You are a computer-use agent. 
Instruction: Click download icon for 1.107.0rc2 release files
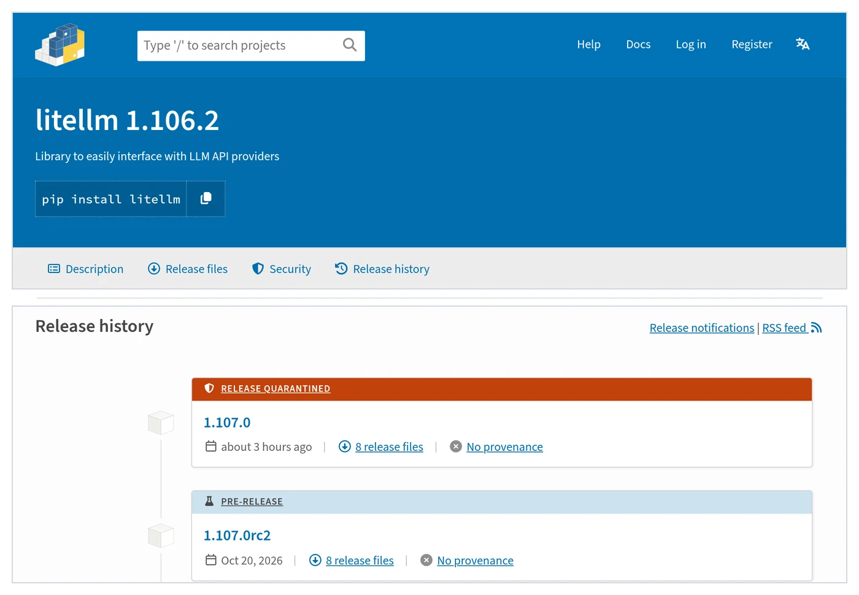pos(315,560)
